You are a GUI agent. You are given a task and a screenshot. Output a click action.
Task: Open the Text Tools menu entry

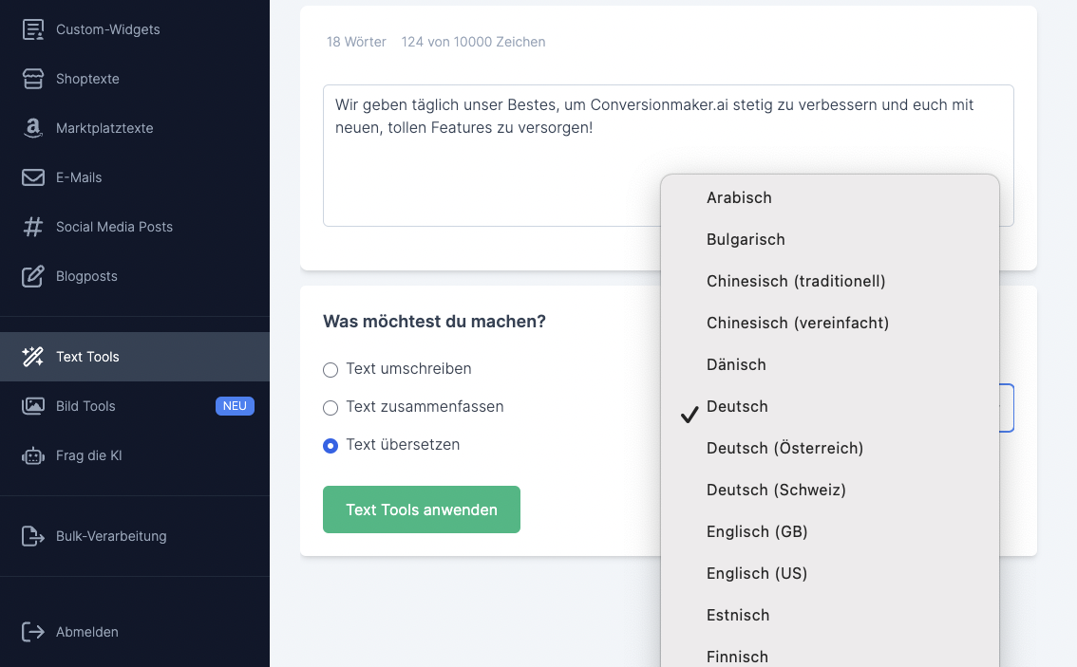coord(135,357)
